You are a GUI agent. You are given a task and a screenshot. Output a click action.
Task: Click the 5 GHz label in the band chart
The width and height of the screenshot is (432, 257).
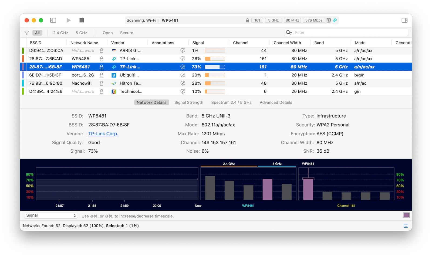pos(277,164)
